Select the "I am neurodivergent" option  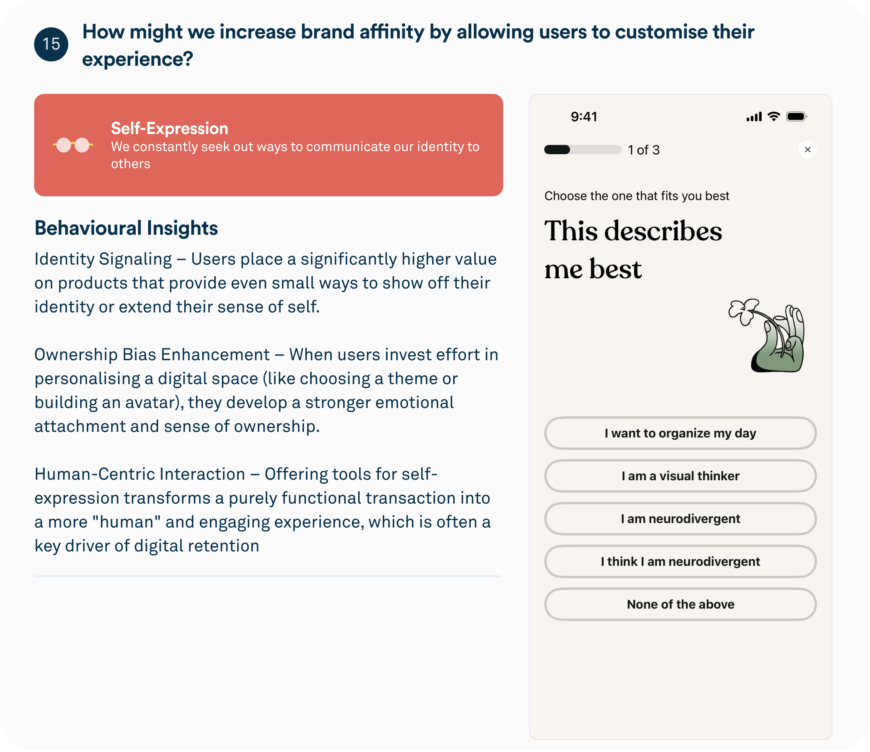(x=680, y=519)
